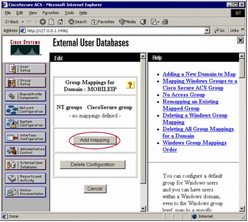The image size is (248, 222).
Task: Click the Home icon in toolbar
Action: [x=60, y=22]
